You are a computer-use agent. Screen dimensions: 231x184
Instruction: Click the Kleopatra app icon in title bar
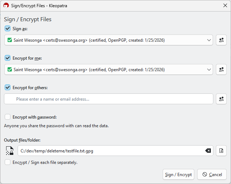[6, 6]
